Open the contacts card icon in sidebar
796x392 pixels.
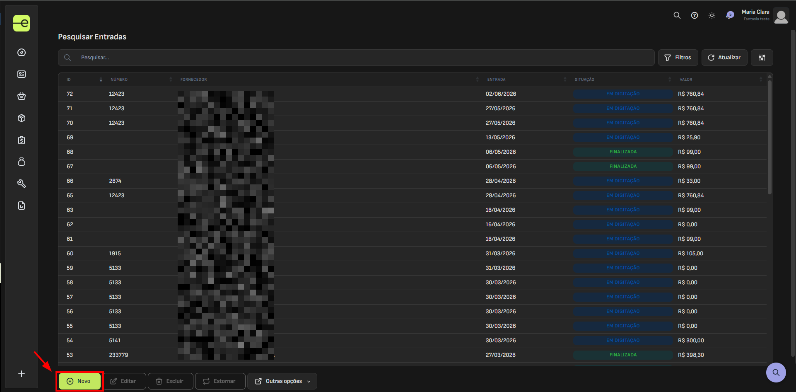pyautogui.click(x=22, y=74)
